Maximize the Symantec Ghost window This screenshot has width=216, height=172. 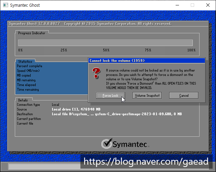192,5
